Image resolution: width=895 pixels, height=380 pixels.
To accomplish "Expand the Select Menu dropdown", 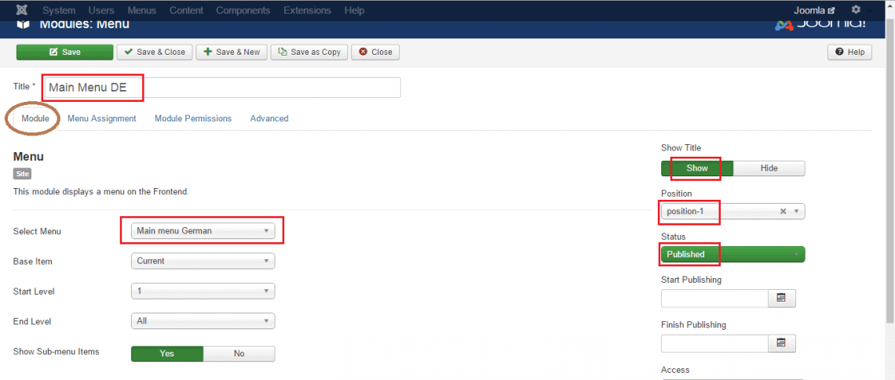I will coord(203,231).
